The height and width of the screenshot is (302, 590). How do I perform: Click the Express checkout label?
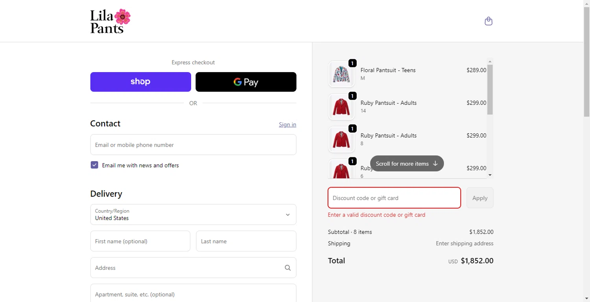point(193,62)
